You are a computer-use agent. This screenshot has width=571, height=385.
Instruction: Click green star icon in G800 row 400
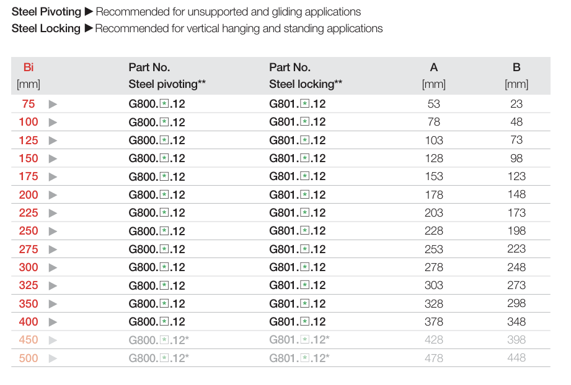click(x=164, y=322)
